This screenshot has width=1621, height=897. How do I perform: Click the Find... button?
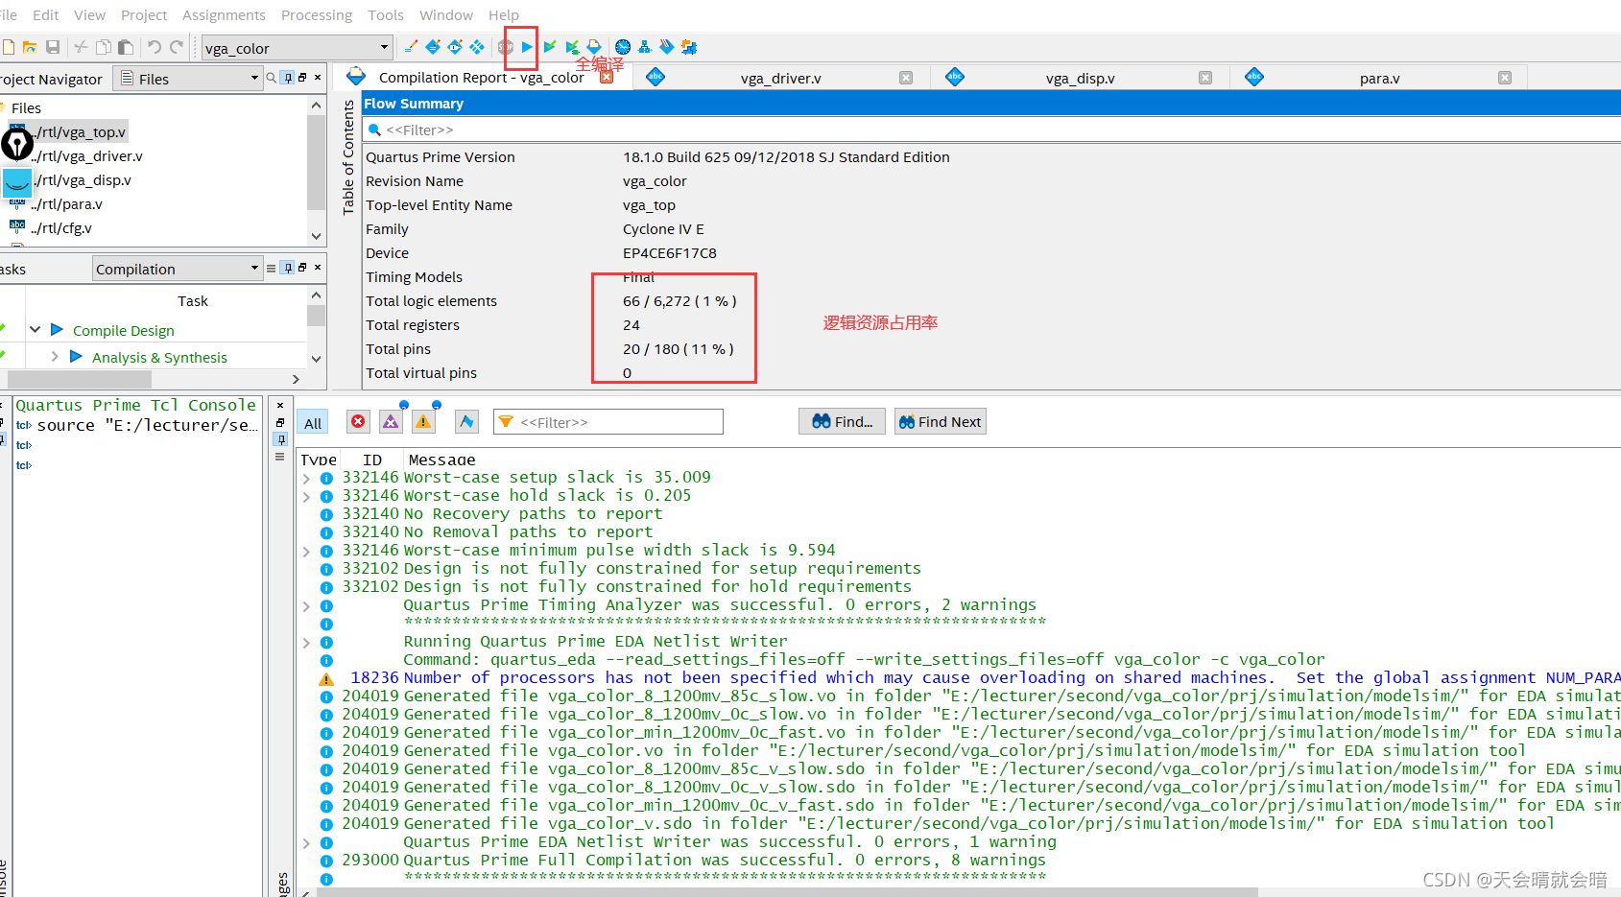[x=843, y=421]
